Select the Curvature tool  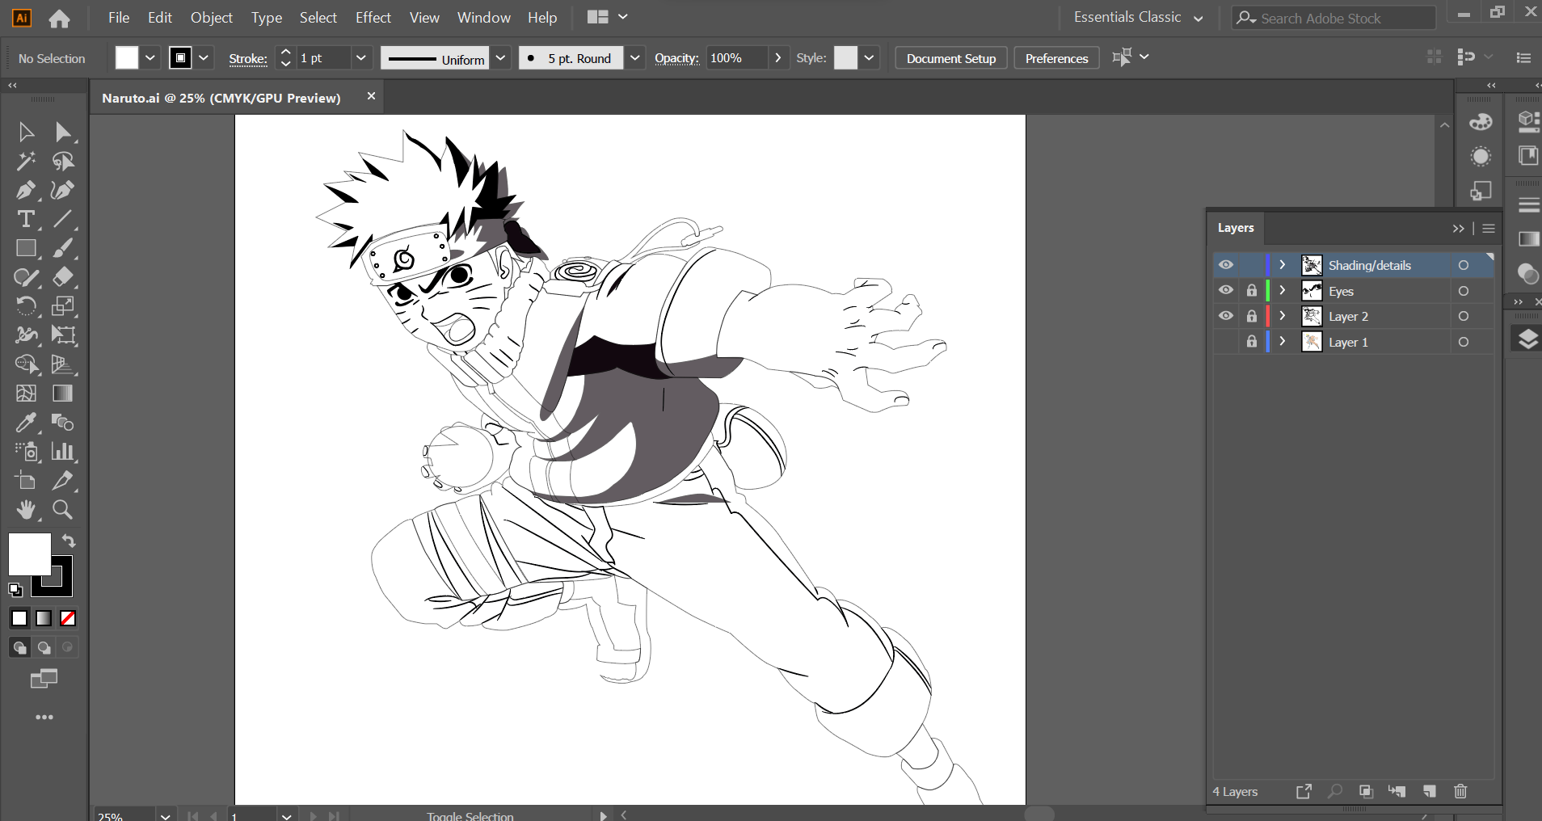click(x=63, y=190)
